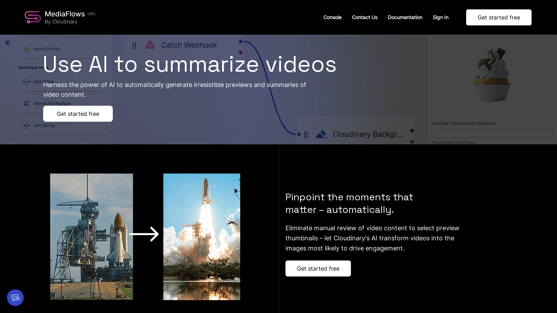Go to Documentation in the navbar

click(x=405, y=17)
